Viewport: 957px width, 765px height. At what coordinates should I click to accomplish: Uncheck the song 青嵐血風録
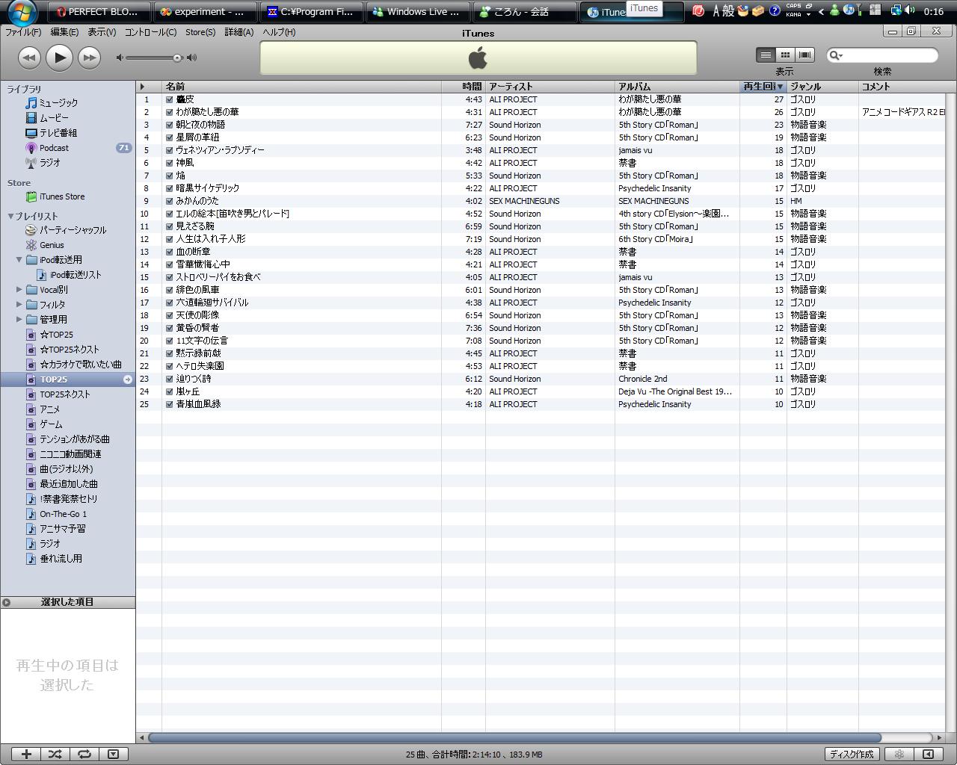click(x=170, y=404)
